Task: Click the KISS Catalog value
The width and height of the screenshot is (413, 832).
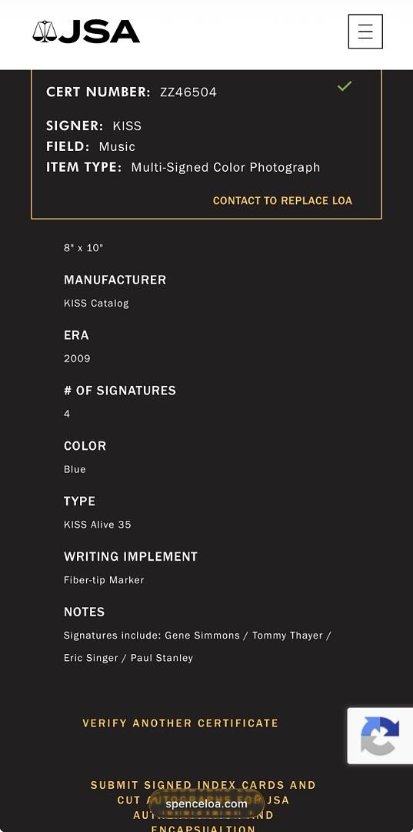Action: [x=96, y=304]
